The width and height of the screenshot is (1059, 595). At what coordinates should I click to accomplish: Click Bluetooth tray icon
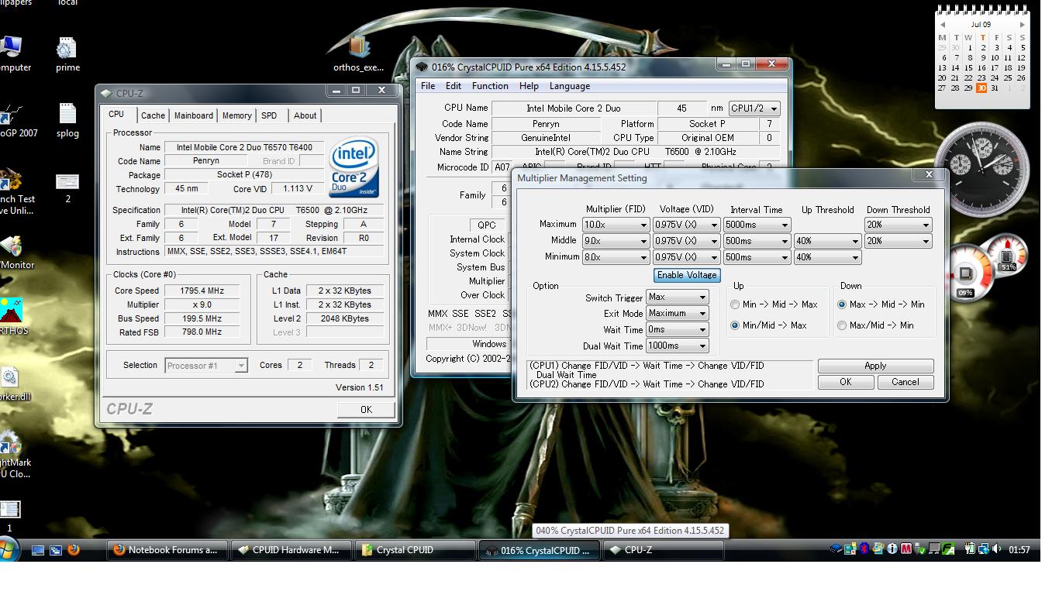click(864, 549)
